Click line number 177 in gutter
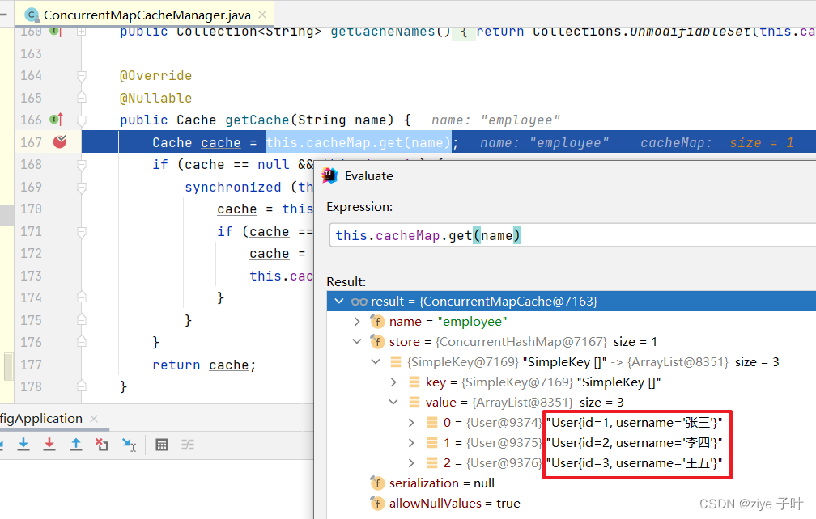Screen dimensions: 816x519 coord(31,365)
